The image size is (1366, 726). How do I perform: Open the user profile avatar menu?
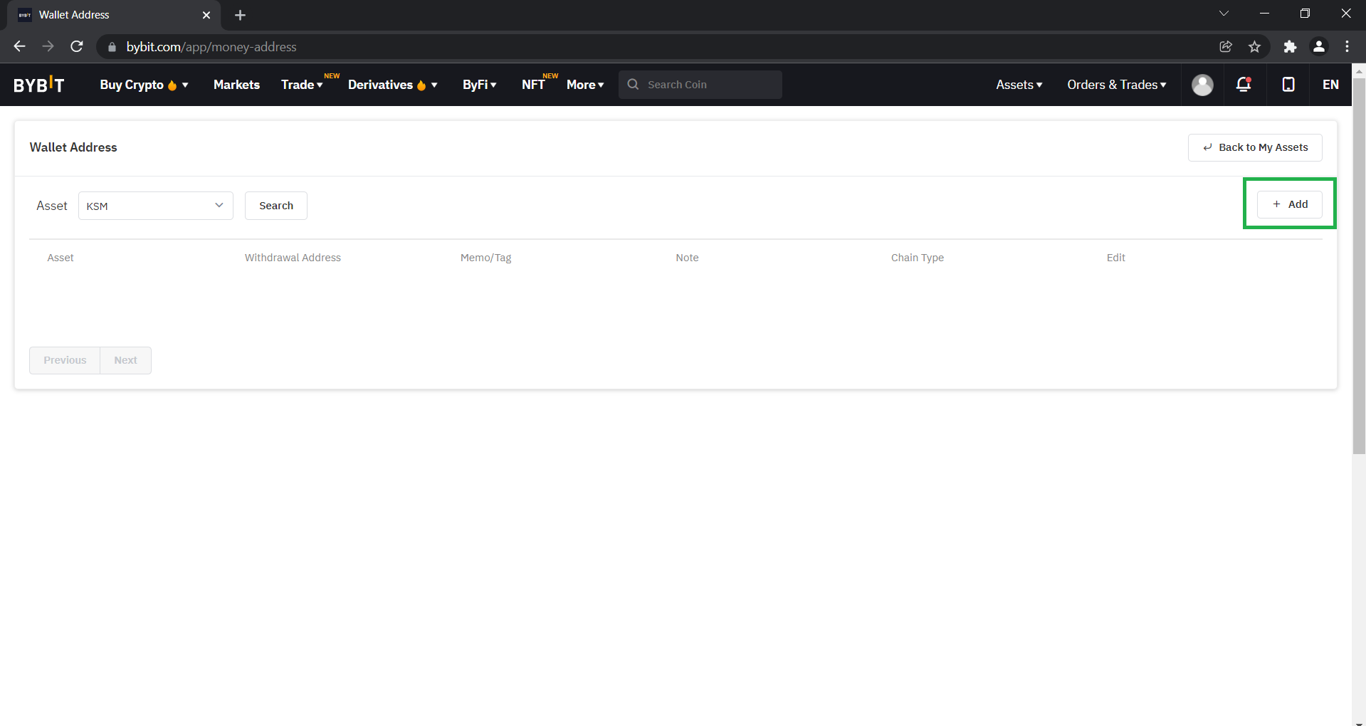point(1202,85)
